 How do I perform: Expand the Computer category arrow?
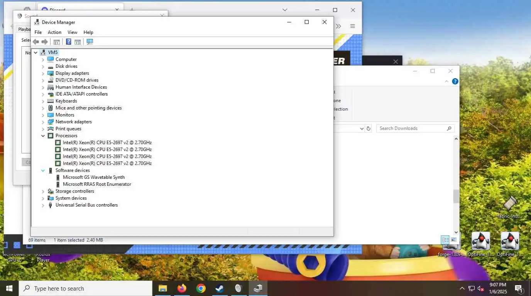43,59
